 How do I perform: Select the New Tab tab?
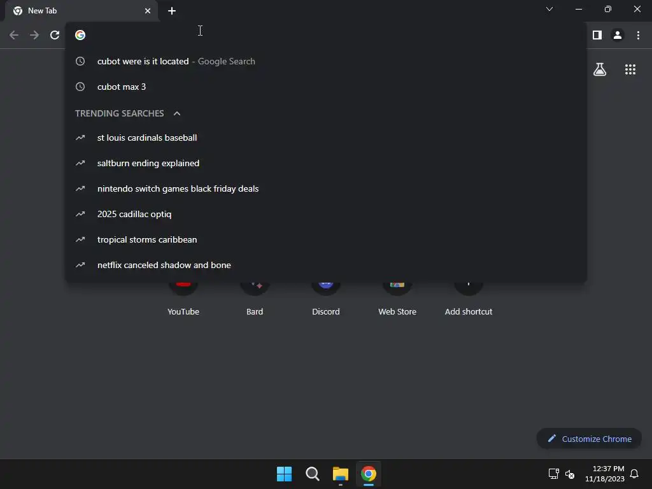[x=82, y=11]
